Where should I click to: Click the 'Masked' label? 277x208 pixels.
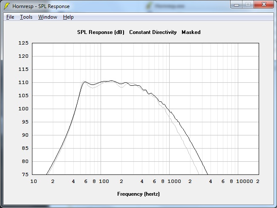point(191,32)
